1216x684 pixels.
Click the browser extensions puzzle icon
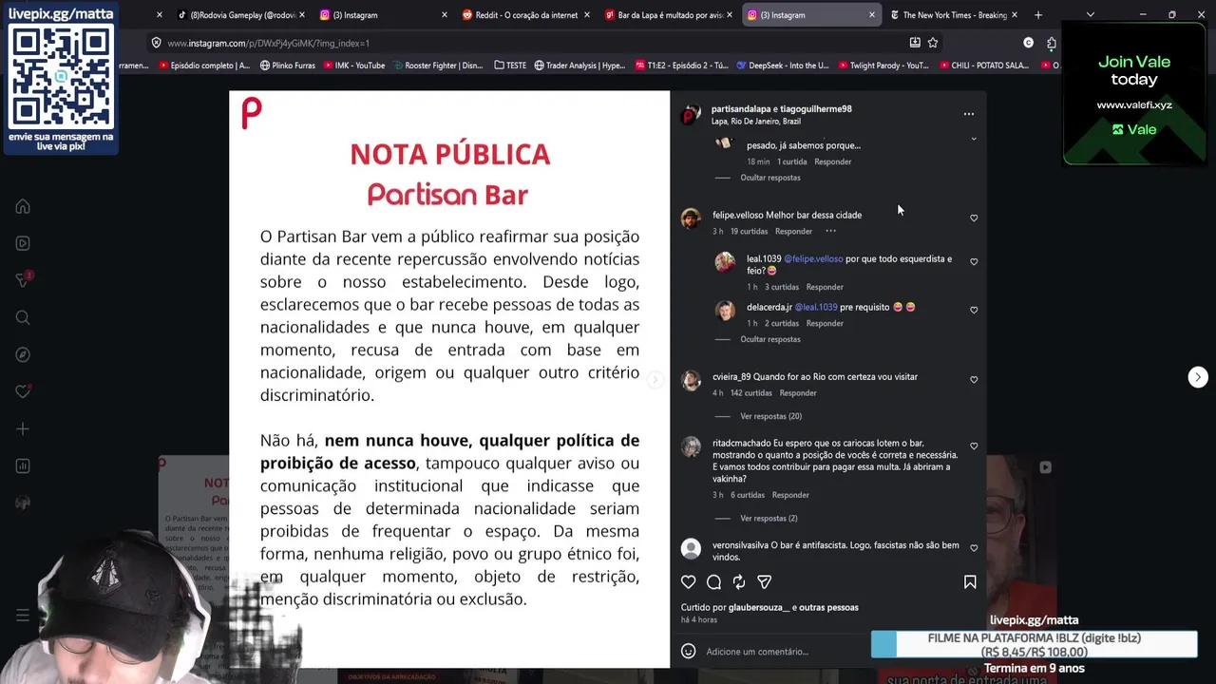pos(1052,43)
